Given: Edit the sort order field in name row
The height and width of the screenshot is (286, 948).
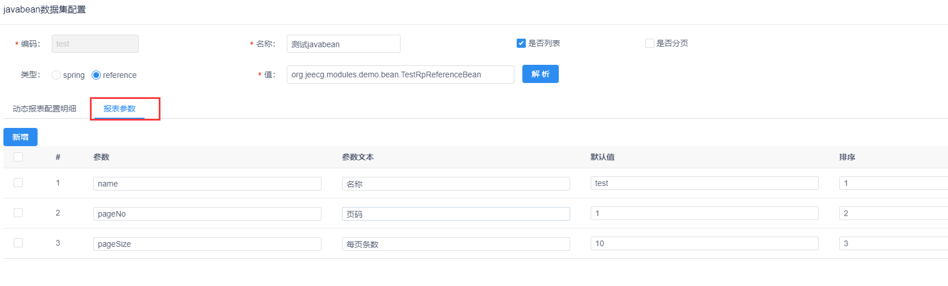Looking at the screenshot, I should coord(893,183).
